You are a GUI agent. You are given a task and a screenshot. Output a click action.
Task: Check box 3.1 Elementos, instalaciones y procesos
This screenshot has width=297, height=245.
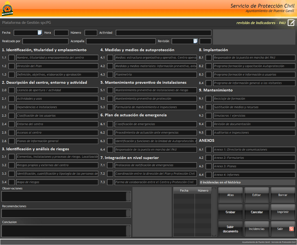(11, 157)
